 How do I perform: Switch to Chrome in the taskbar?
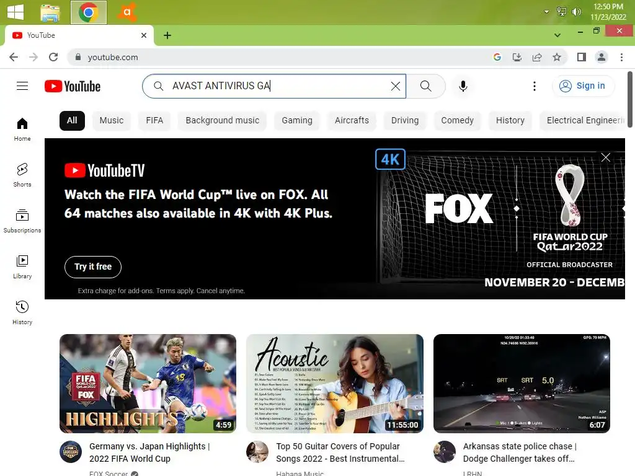pos(89,12)
